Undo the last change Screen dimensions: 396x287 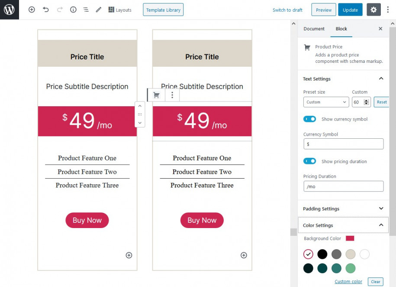pos(46,10)
